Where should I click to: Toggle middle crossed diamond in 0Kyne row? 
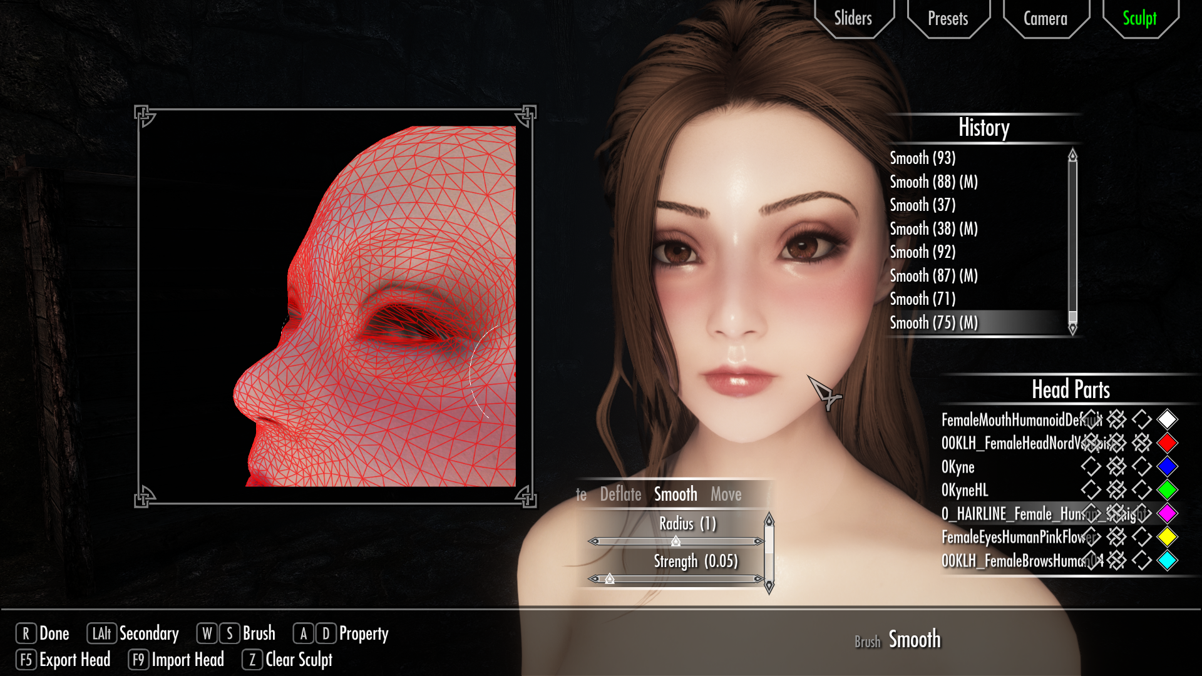(x=1116, y=466)
